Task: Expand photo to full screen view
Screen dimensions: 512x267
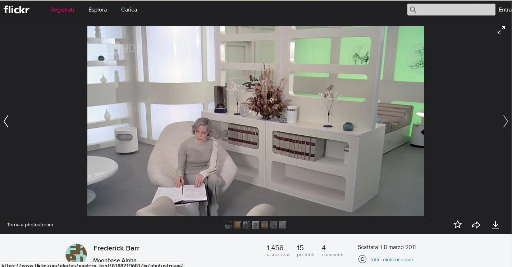Action: pyautogui.click(x=501, y=30)
